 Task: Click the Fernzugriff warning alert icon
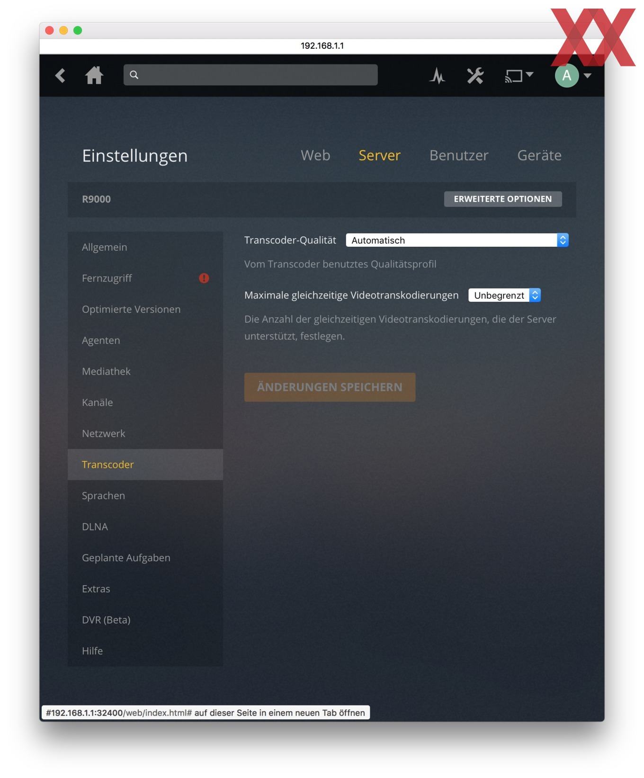[x=204, y=278]
